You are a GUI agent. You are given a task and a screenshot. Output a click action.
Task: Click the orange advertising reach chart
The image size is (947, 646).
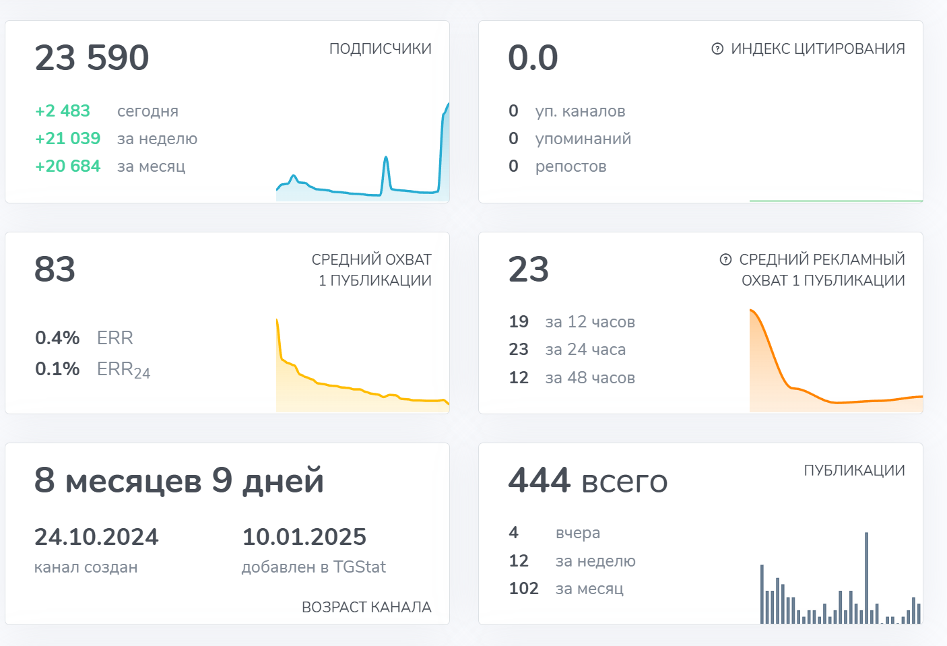[836, 360]
